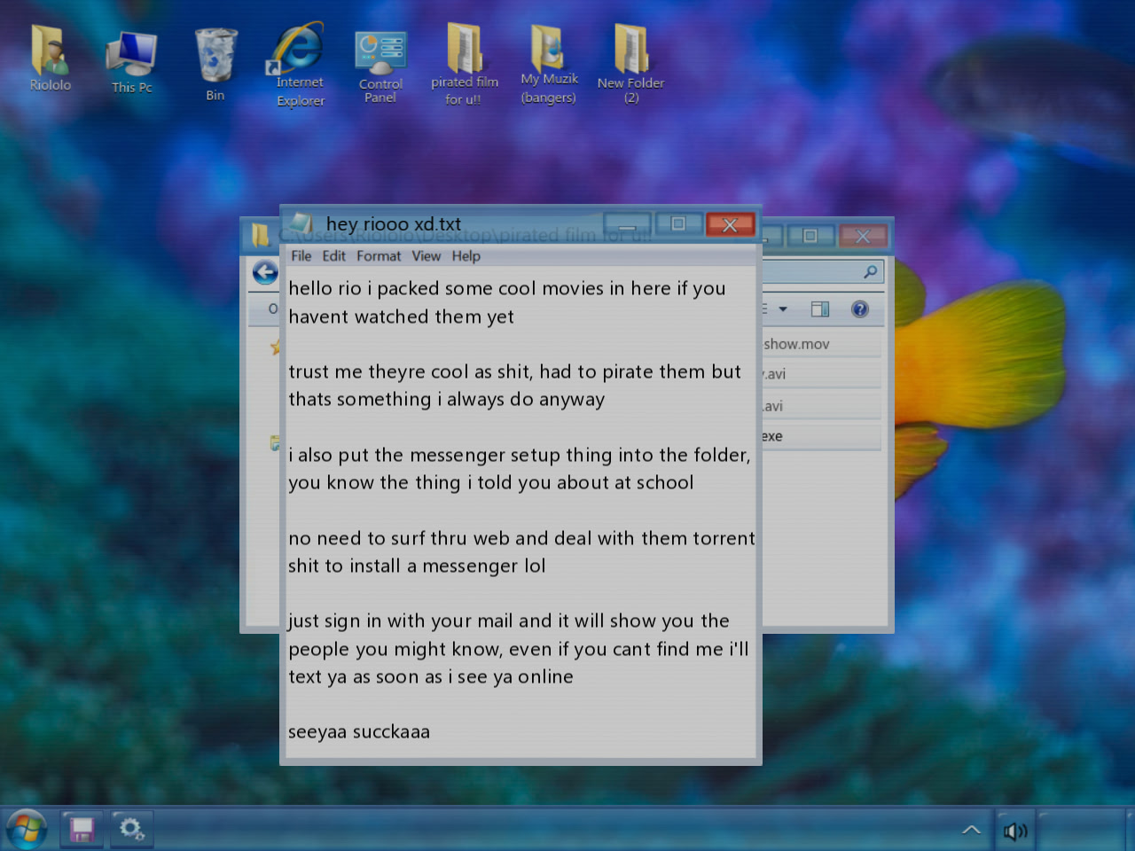Toggle the explorer preview pane button
The height and width of the screenshot is (851, 1135).
[x=820, y=309]
